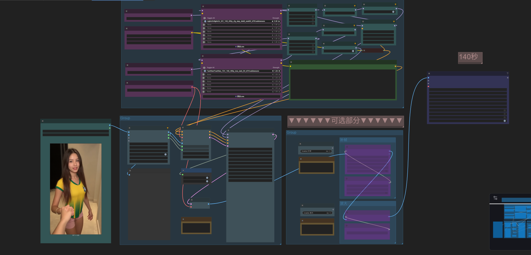This screenshot has height=255, width=531.
Task: Click the help question mark on the purple video node
Action: pyautogui.click(x=508, y=74)
